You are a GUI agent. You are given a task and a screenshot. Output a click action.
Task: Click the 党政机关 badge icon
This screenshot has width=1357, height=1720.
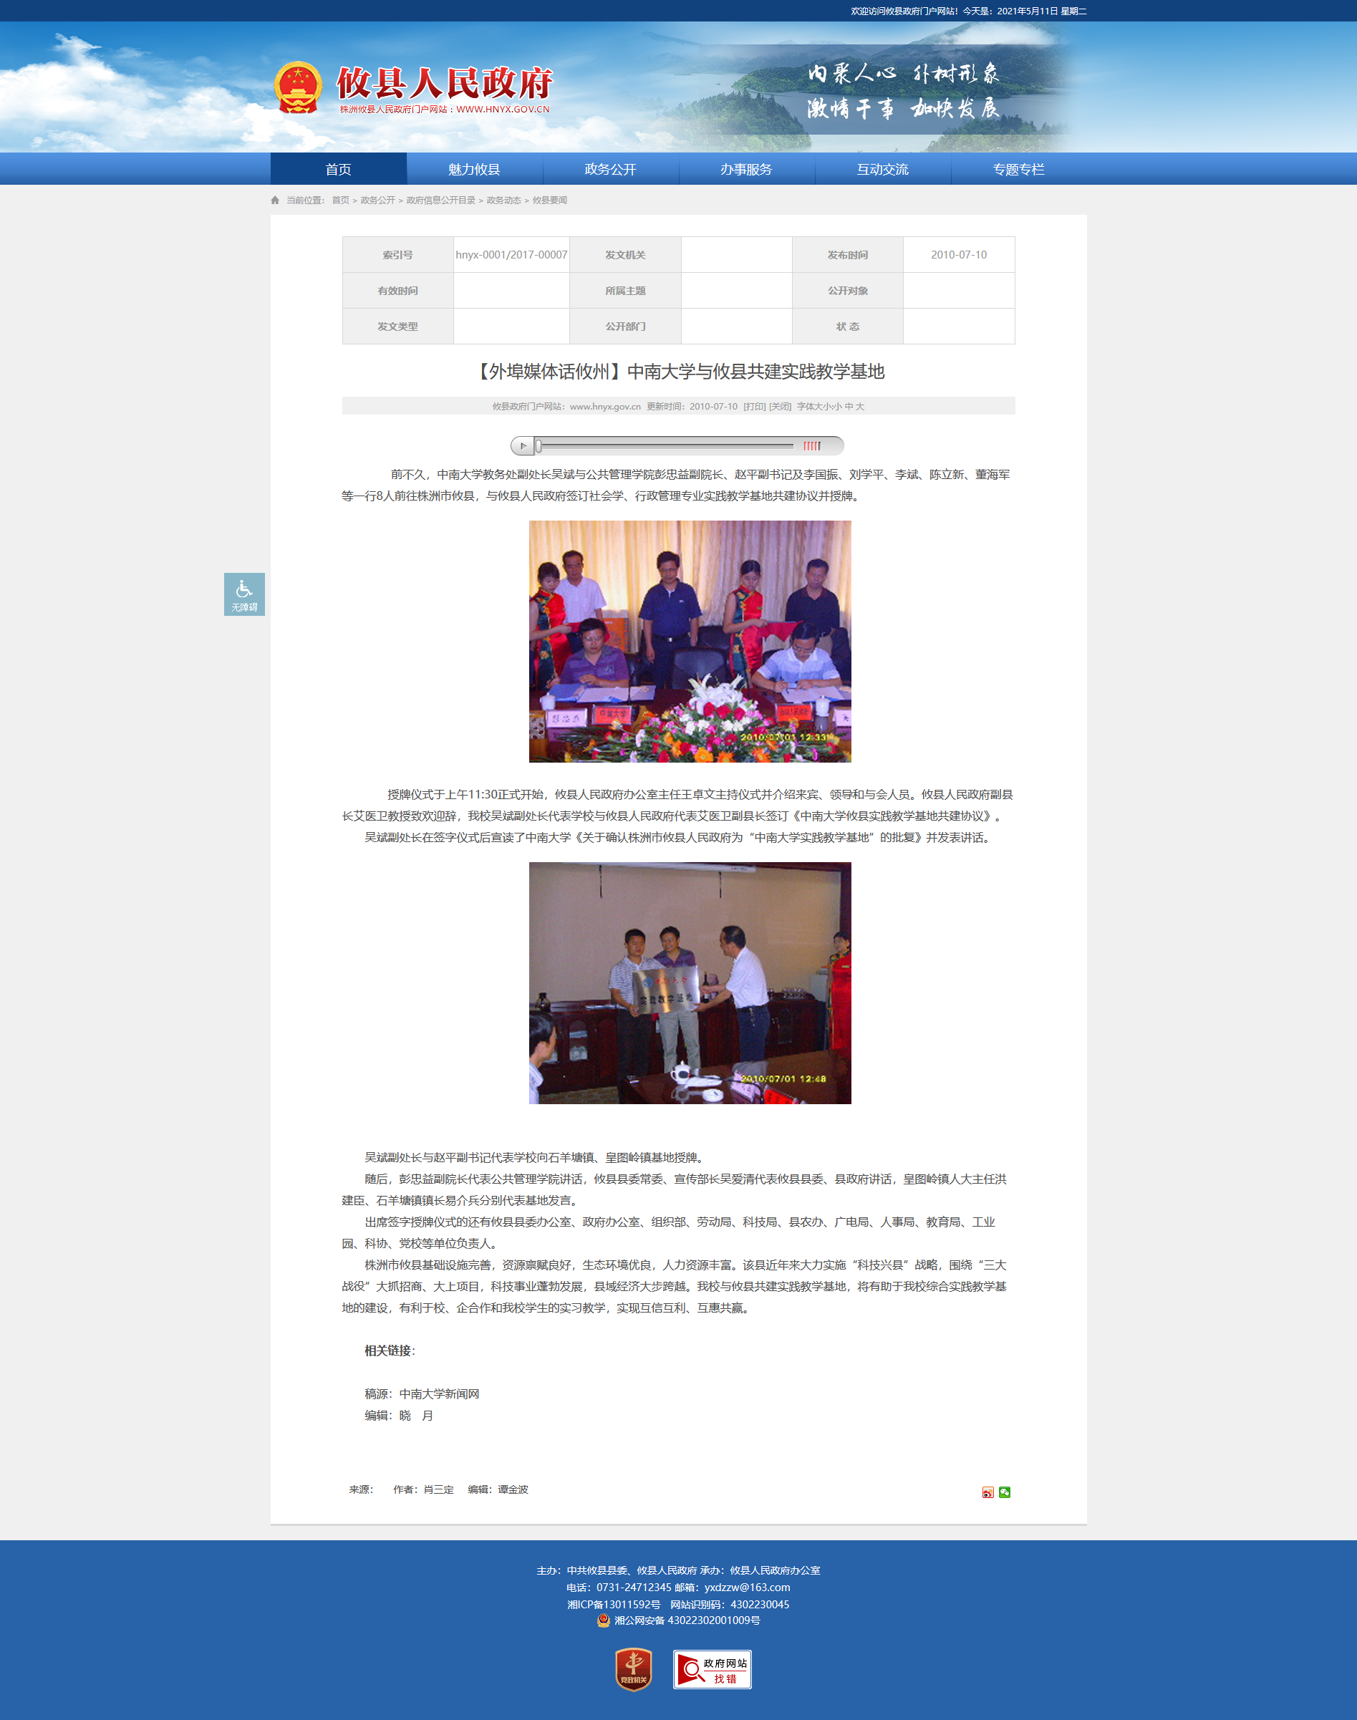coord(633,1668)
